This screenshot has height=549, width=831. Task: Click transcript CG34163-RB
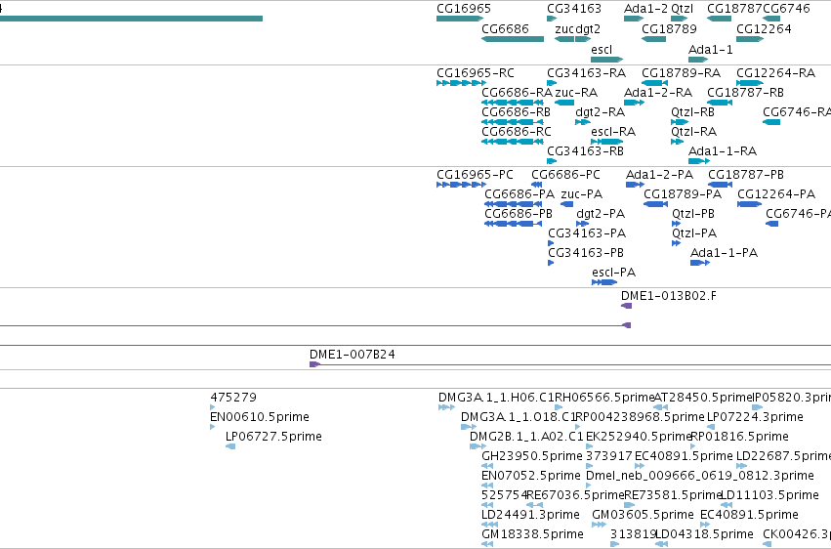[x=585, y=151]
